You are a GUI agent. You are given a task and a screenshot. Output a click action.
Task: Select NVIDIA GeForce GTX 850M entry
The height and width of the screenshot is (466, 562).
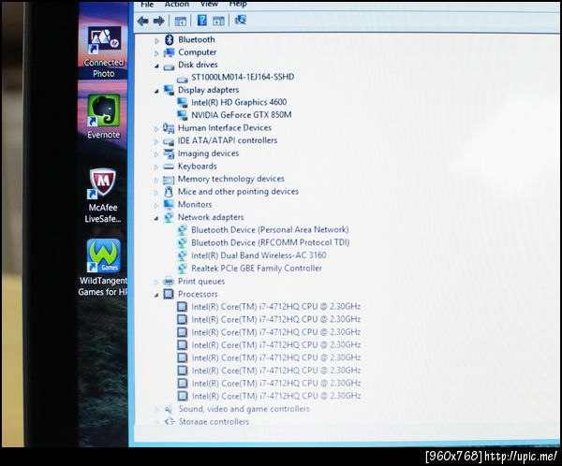click(242, 115)
